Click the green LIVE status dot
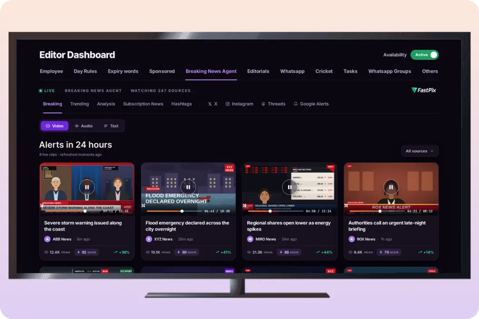Image resolution: width=479 pixels, height=319 pixels. [x=41, y=91]
